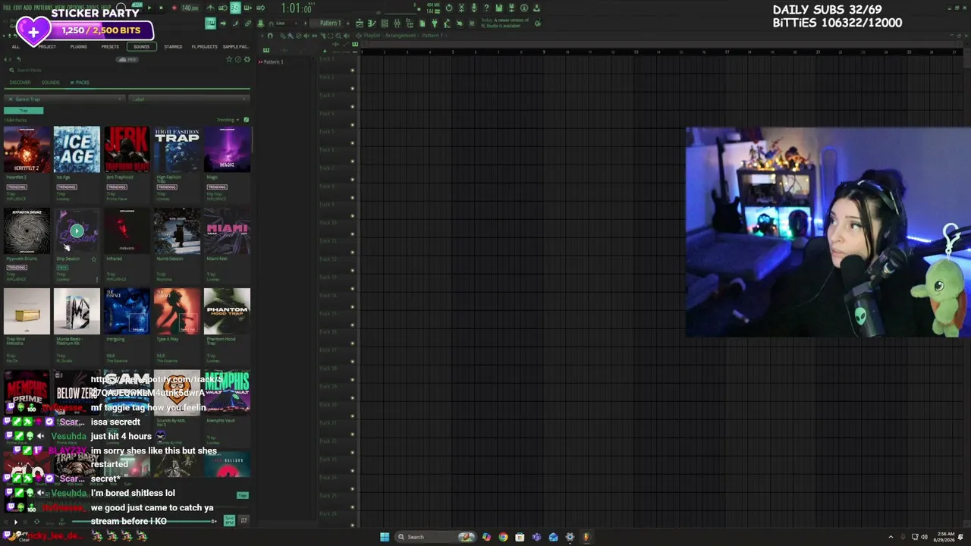Open the Mixer view icon
Viewport: 971px width, 546px height.
click(x=397, y=24)
